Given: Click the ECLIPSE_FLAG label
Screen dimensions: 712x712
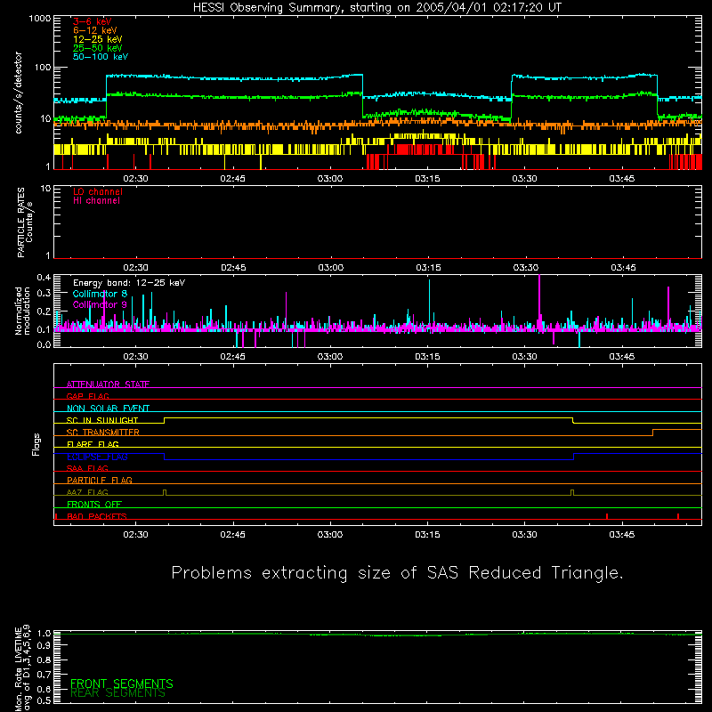Looking at the screenshot, I should [97, 457].
